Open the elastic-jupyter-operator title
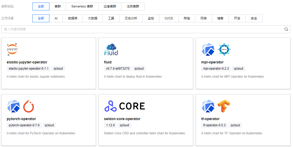This screenshot has height=147, width=293. click(x=27, y=62)
